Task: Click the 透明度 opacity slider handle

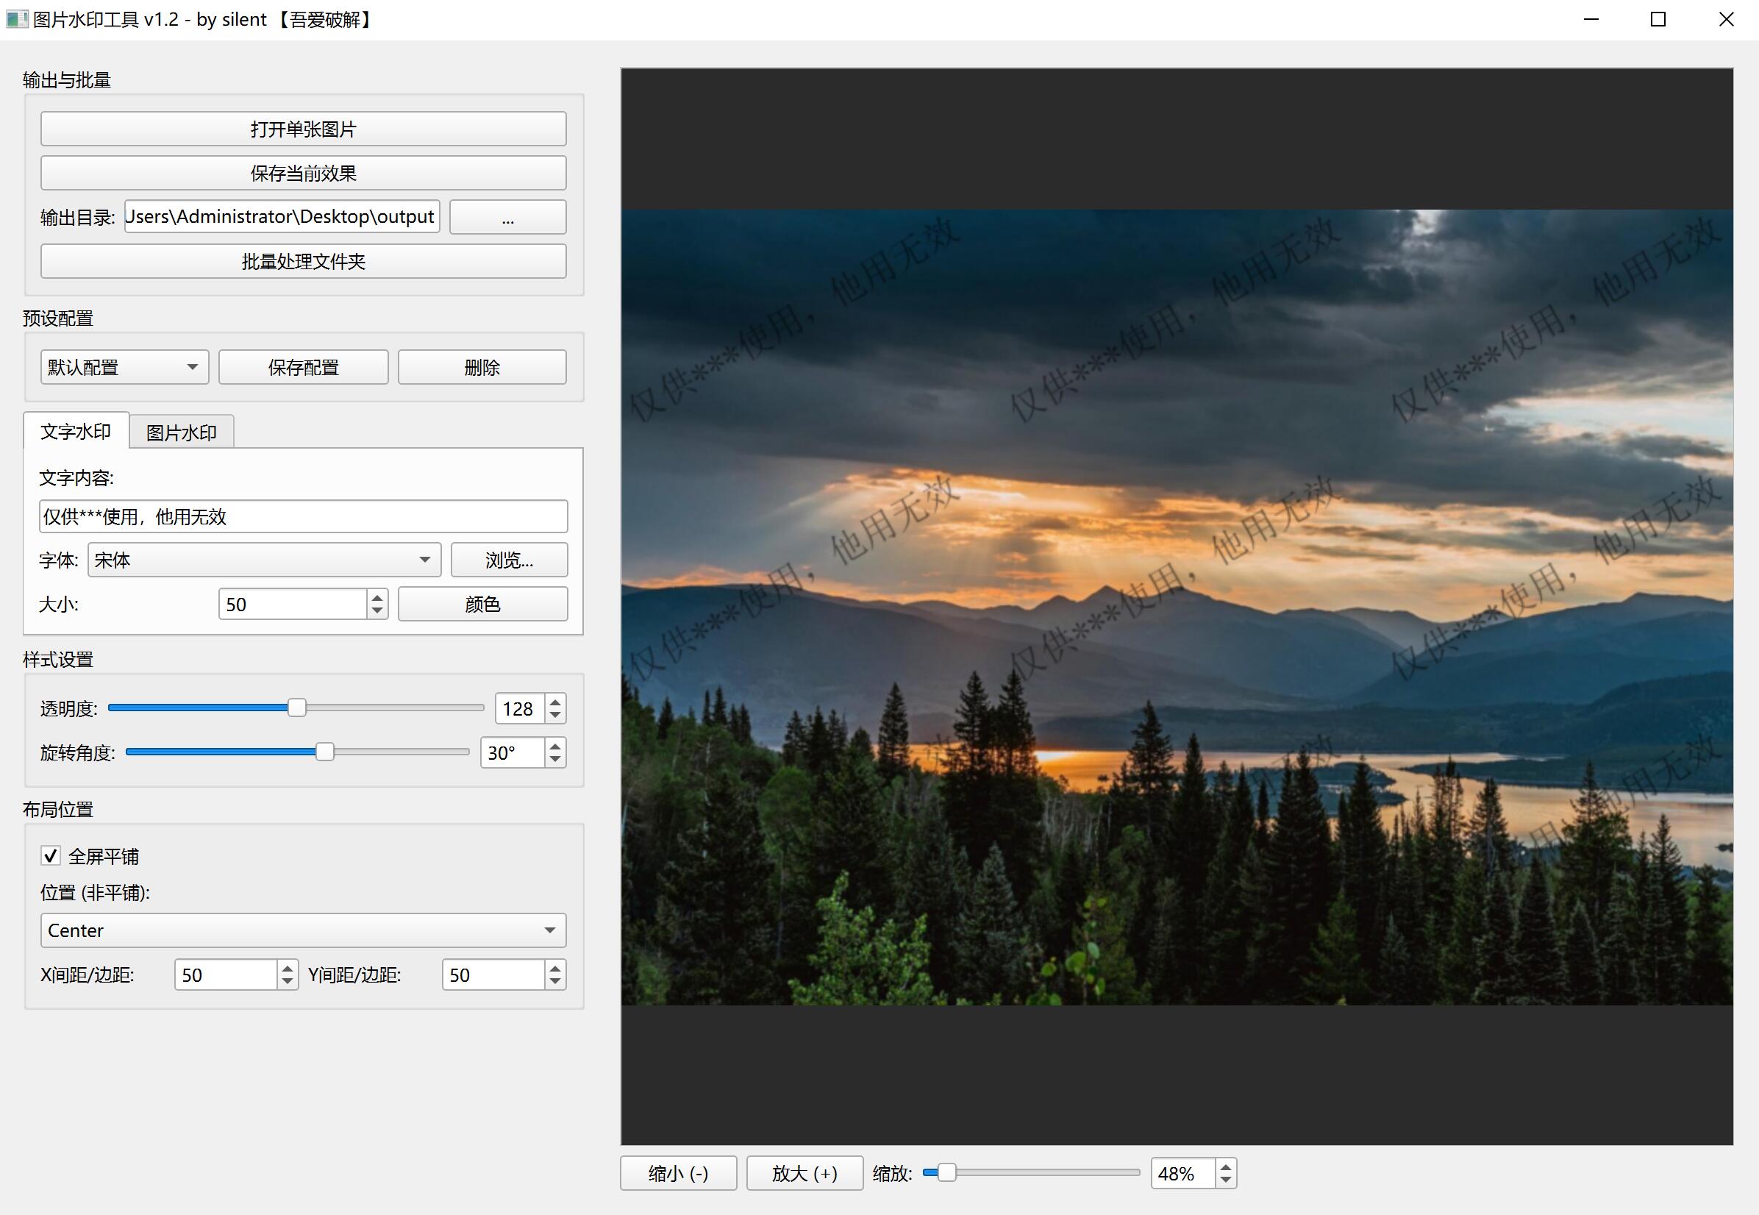Action: point(297,708)
